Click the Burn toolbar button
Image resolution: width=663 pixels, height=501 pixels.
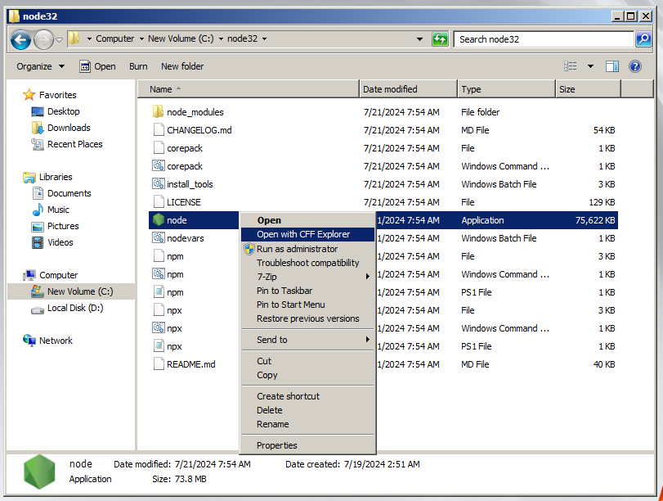click(138, 66)
